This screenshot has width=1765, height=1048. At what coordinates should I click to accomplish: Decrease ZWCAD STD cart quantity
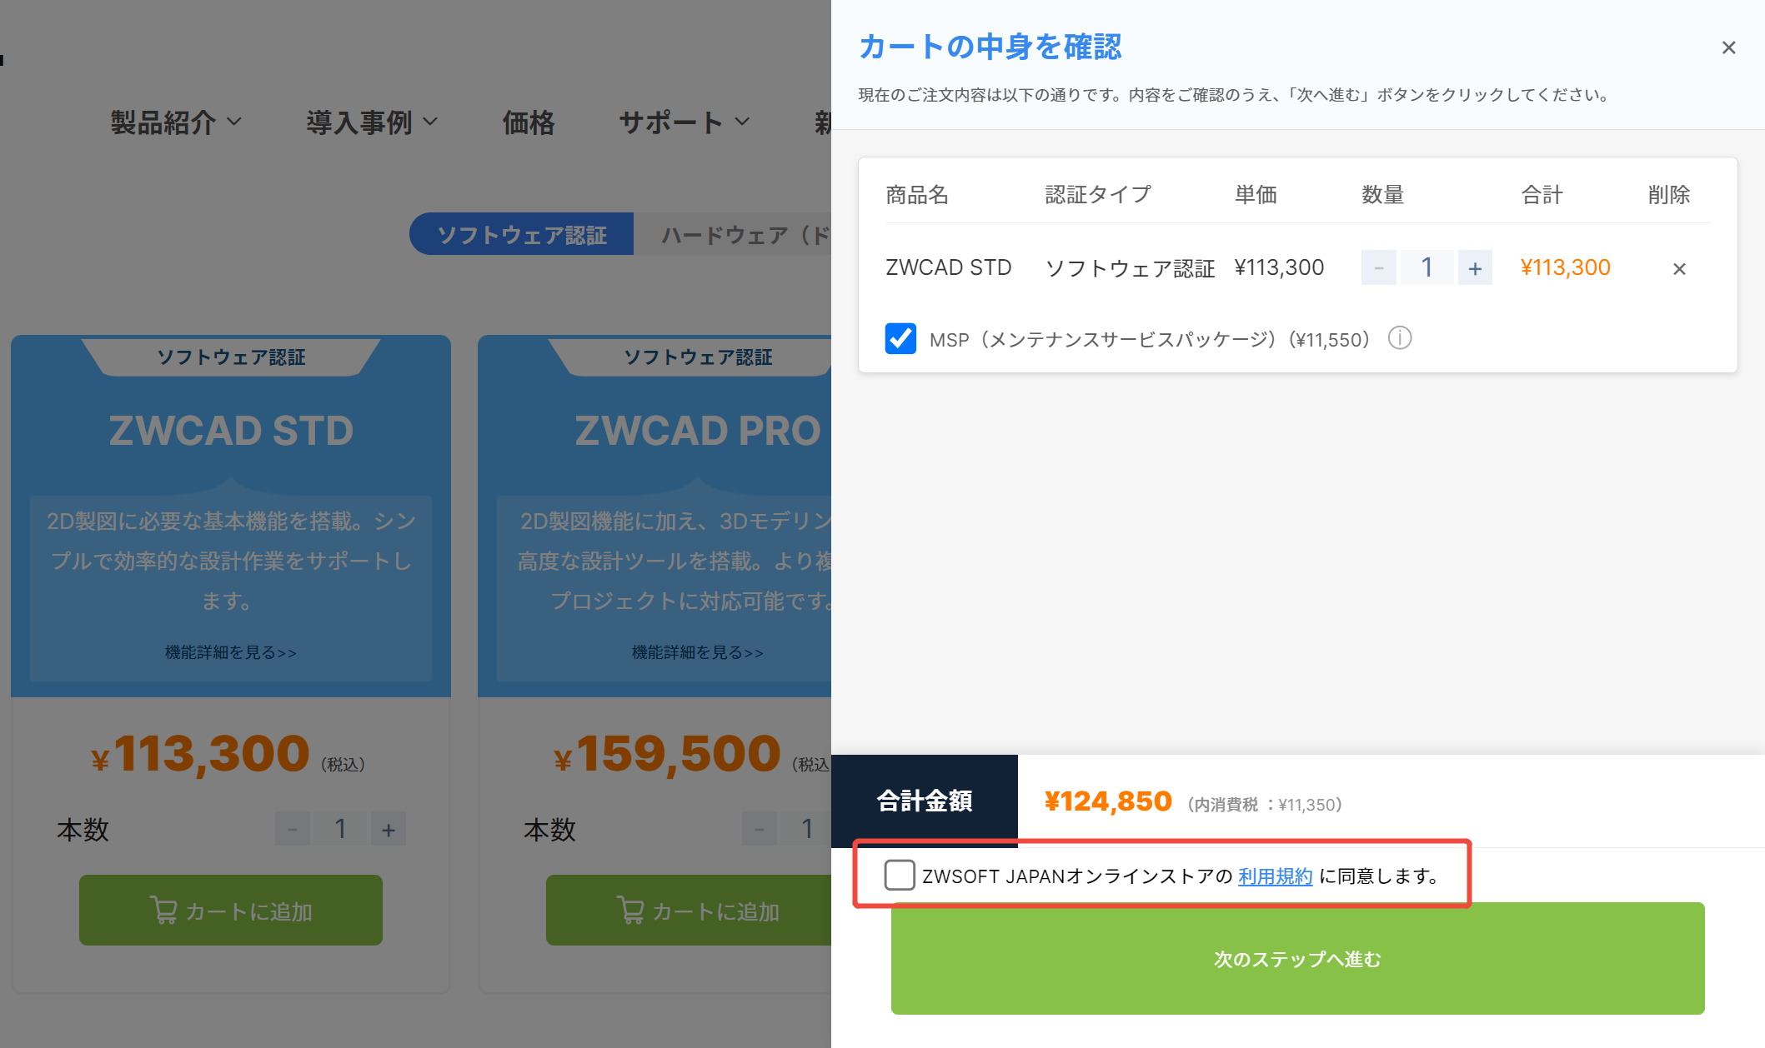[1379, 267]
